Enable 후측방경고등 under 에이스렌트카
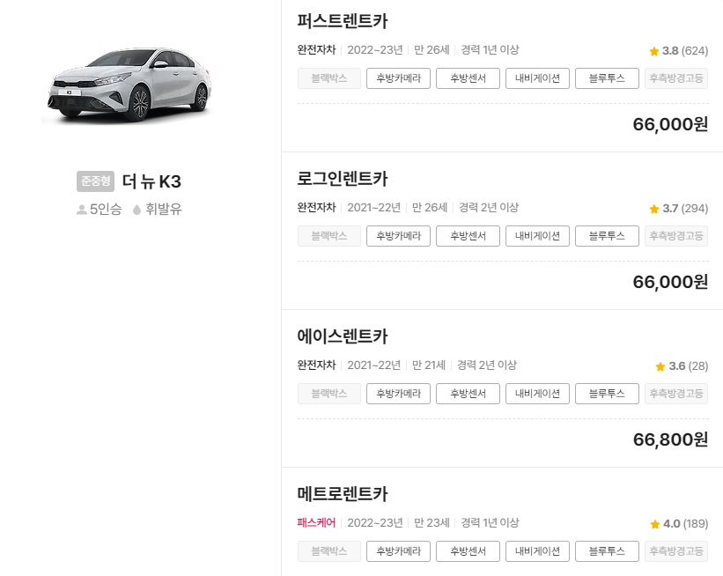Image resolution: width=723 pixels, height=576 pixels. pos(675,394)
